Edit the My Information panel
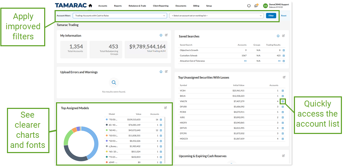 pyautogui.click(x=166, y=35)
